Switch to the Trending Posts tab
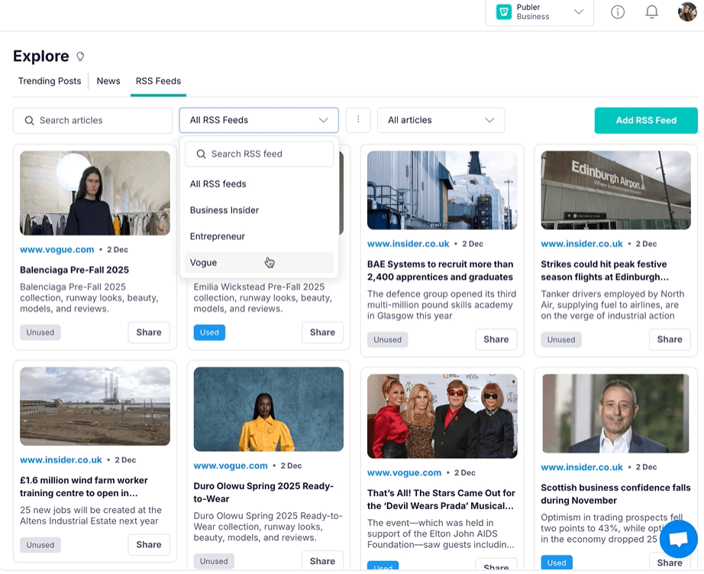The height and width of the screenshot is (574, 704). click(50, 81)
